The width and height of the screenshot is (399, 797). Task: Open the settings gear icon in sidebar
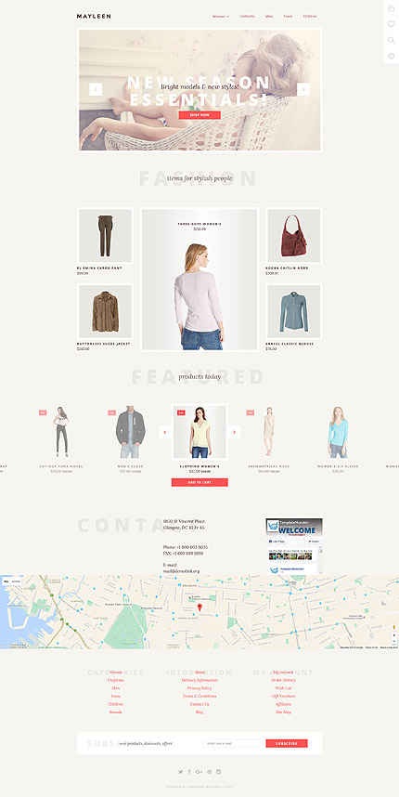click(x=391, y=57)
